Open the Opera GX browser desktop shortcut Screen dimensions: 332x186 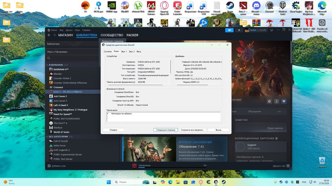point(164,8)
